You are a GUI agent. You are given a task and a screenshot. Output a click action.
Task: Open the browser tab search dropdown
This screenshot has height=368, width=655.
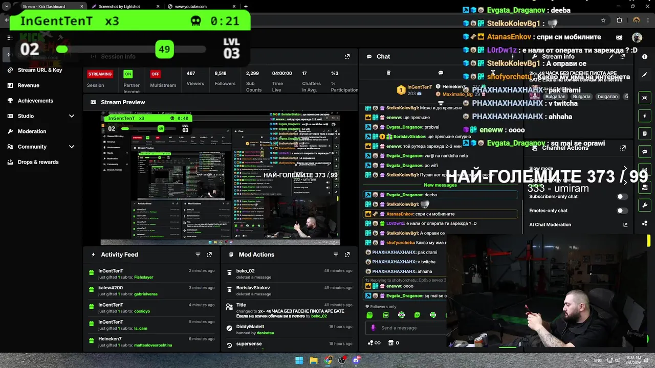click(7, 7)
